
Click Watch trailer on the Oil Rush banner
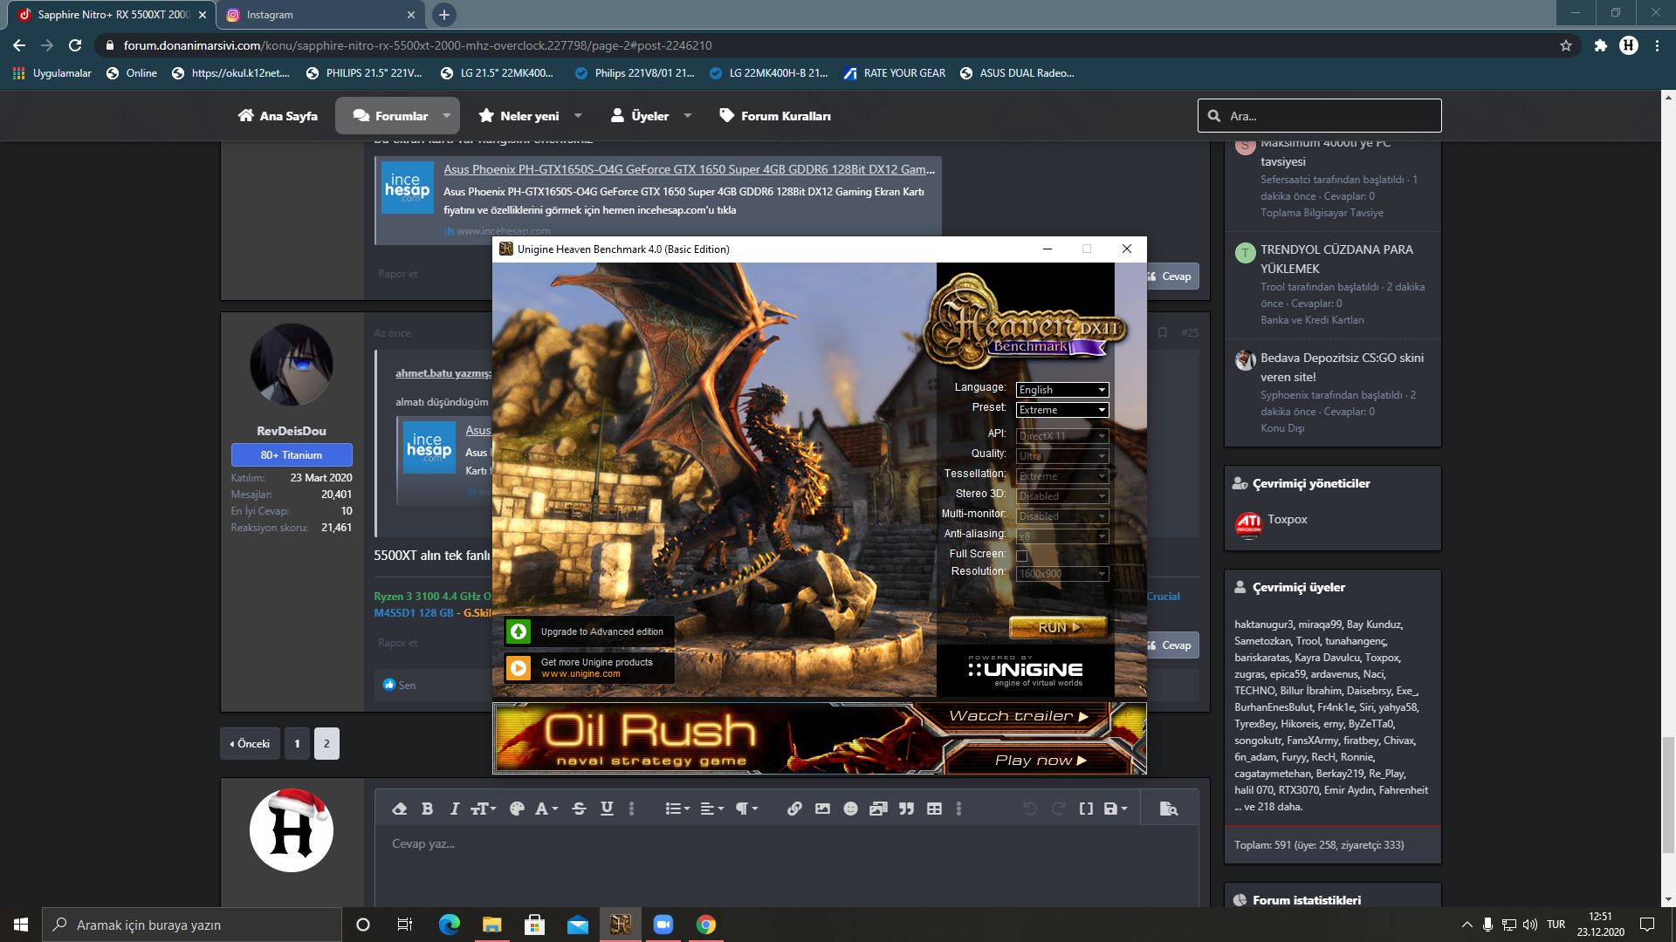1018,716
